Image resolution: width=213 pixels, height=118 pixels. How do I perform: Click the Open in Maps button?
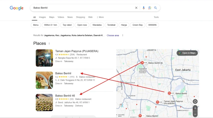[187, 53]
